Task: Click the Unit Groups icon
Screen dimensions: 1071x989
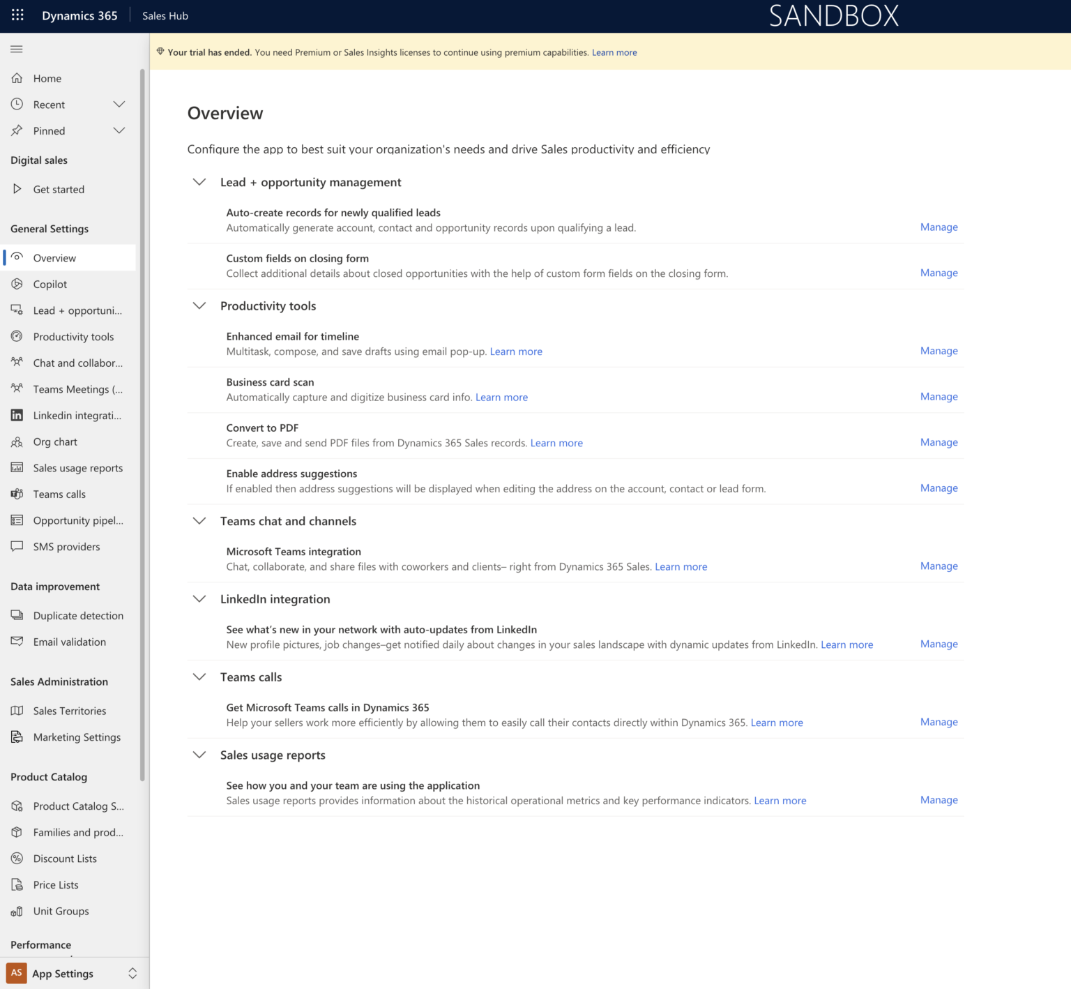Action: (x=17, y=911)
